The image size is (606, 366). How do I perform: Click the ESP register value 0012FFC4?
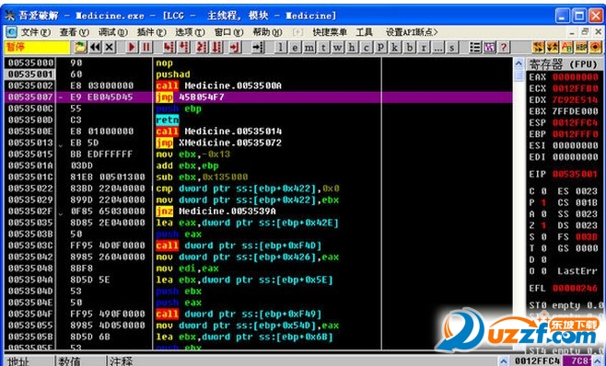pyautogui.click(x=575, y=123)
